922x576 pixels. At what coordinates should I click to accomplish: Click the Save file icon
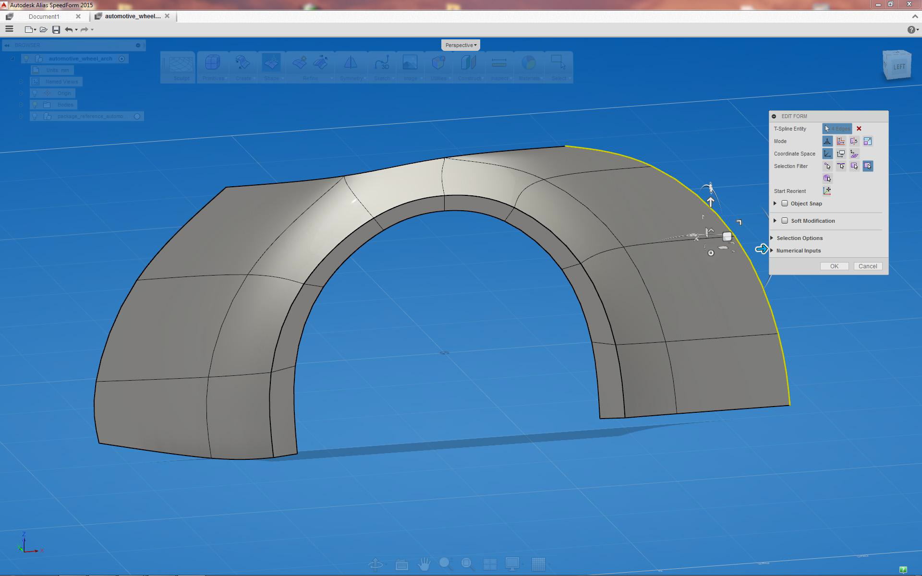tap(56, 30)
